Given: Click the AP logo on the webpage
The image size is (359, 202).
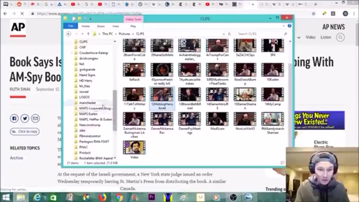Looking at the screenshot, I should [18, 28].
